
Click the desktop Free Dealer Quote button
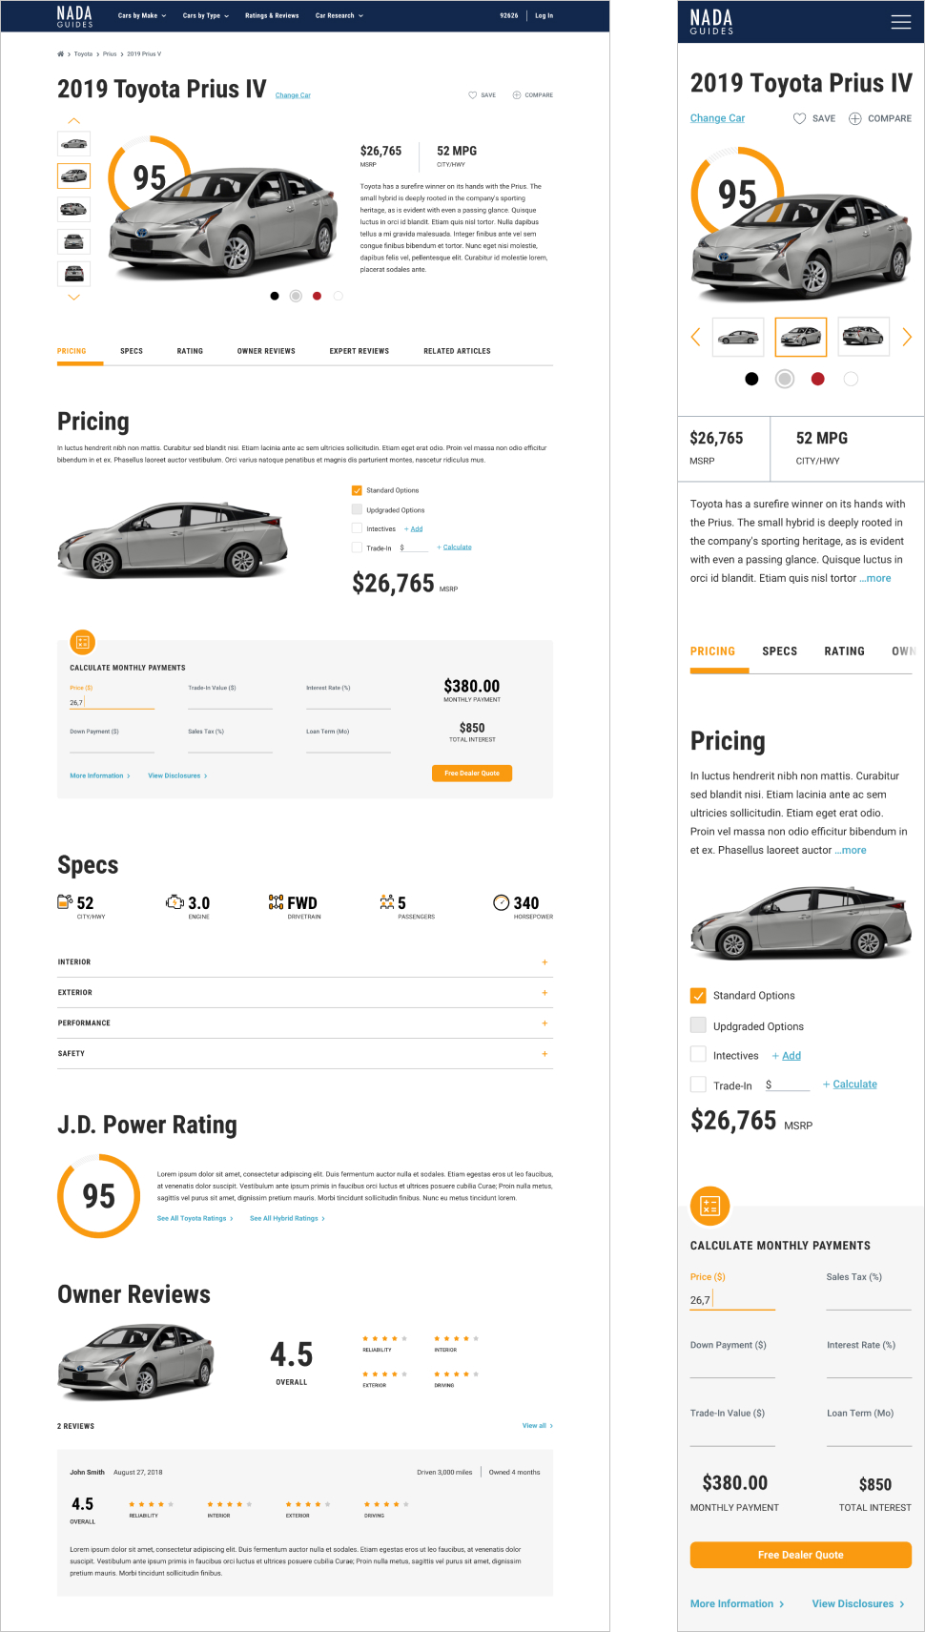click(472, 774)
